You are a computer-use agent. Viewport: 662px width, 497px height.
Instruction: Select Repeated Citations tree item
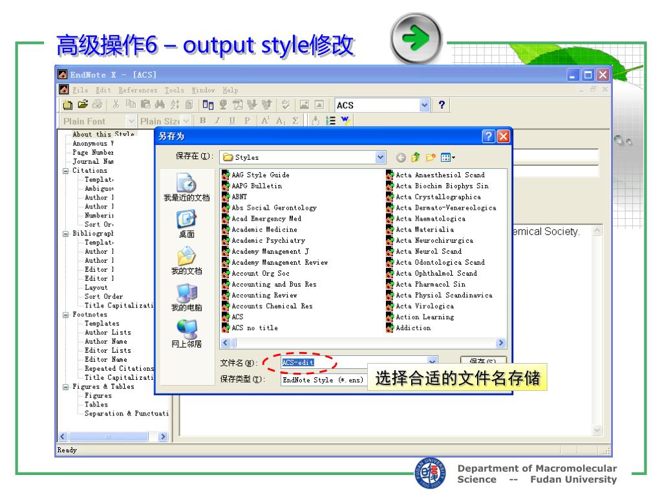(119, 368)
